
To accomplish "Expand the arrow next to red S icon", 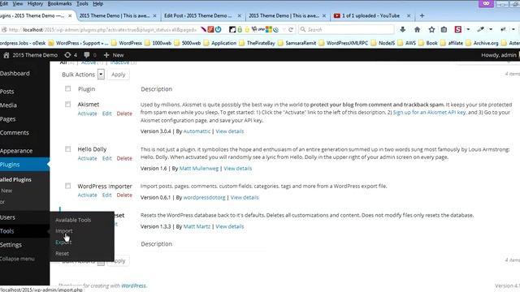I will [468, 29].
